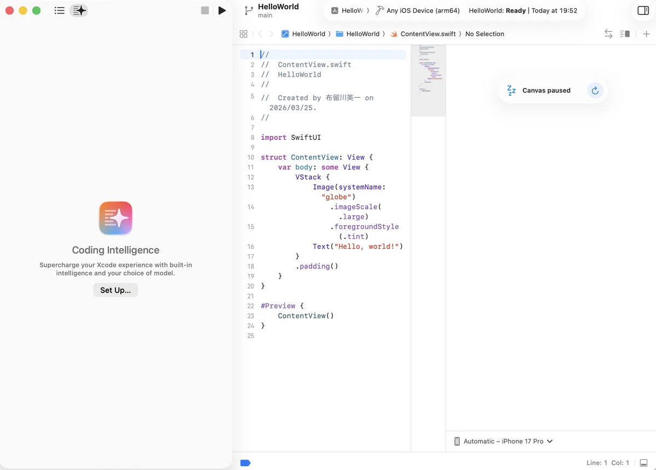Open the ContentView.swift breadcrumb
This screenshot has width=656, height=470.
pos(423,34)
